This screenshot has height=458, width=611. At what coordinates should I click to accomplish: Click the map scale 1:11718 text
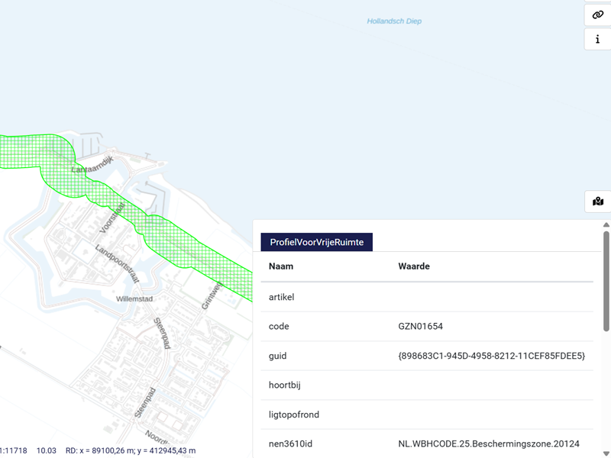click(x=14, y=451)
